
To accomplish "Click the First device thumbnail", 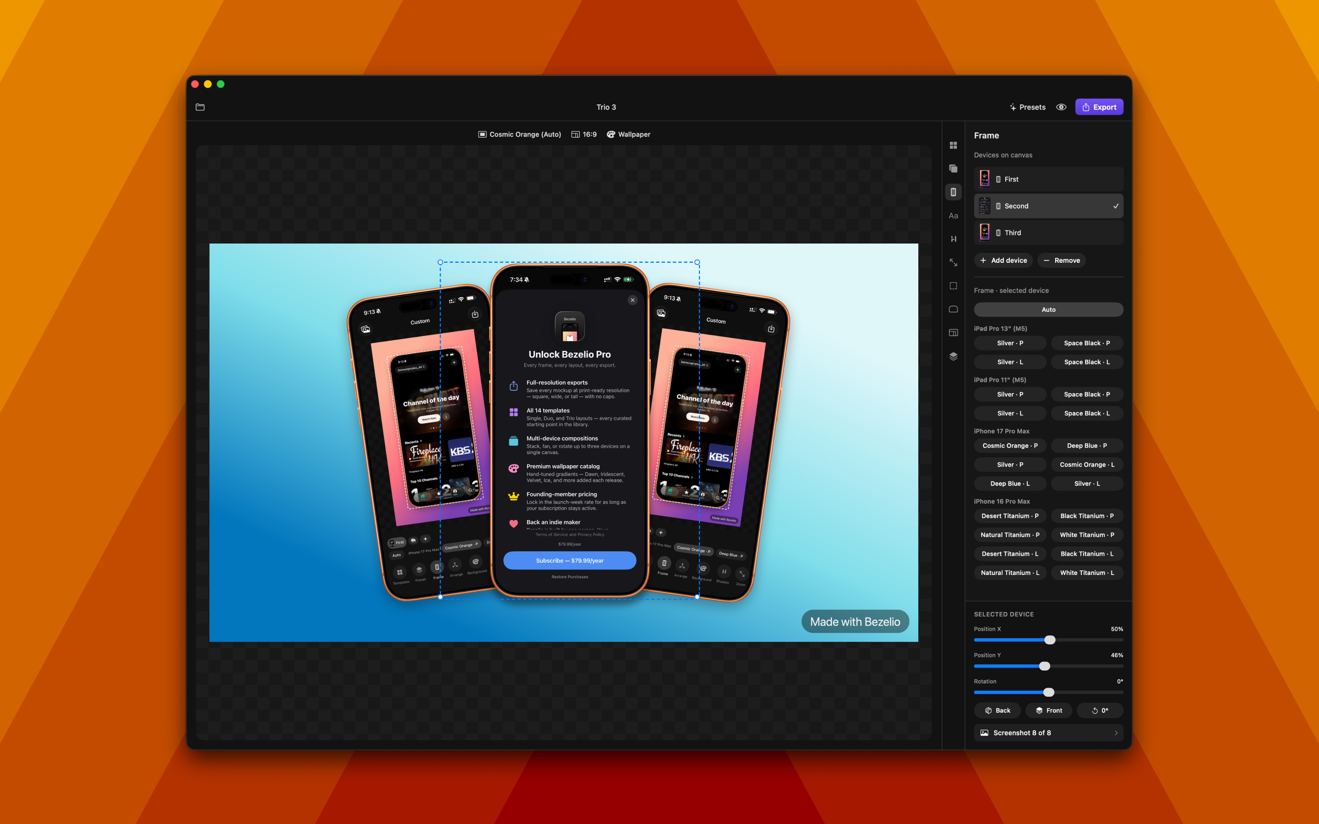I will [984, 179].
